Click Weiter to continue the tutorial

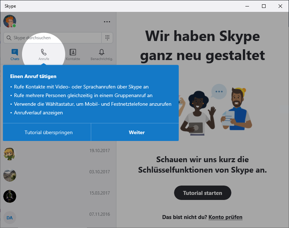(x=137, y=132)
